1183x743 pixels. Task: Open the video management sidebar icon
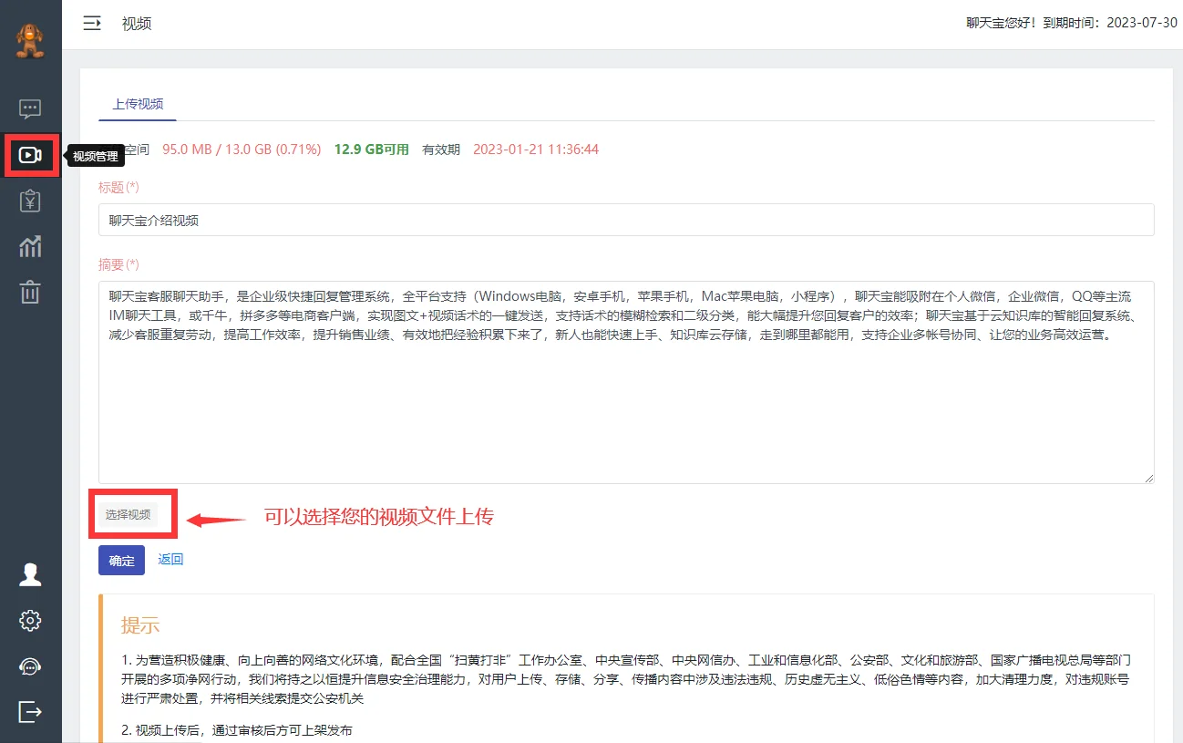[30, 155]
